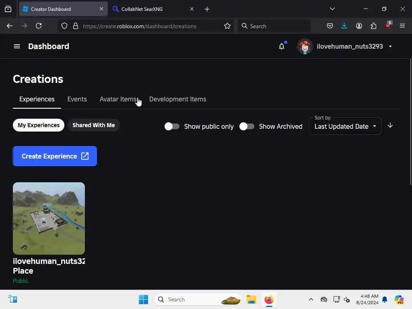412x309 pixels.
Task: Open tracking protection shield icon
Action: tap(64, 26)
